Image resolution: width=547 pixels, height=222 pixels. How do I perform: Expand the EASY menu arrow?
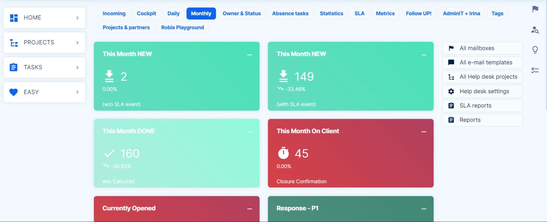click(x=77, y=92)
